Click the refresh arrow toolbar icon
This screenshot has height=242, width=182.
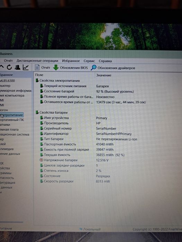9,67
